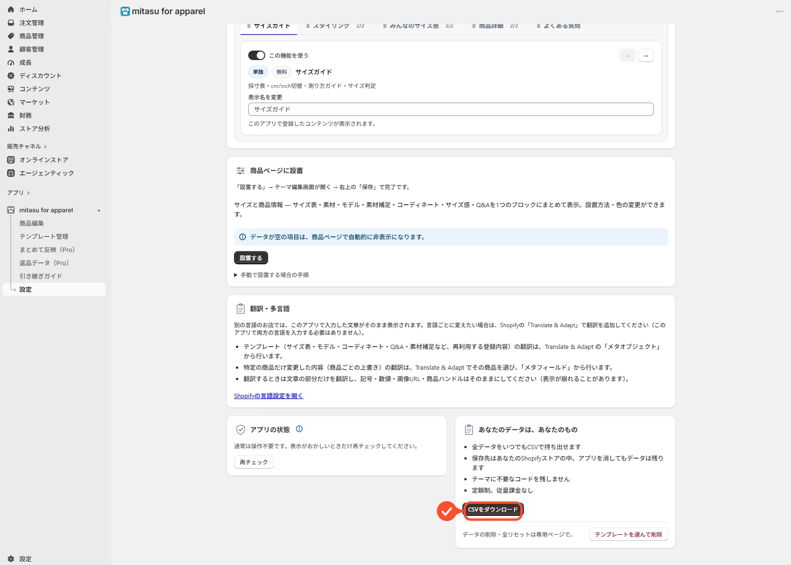Open 返品データ（Pro）submenu item
The width and height of the screenshot is (791, 565).
click(44, 263)
